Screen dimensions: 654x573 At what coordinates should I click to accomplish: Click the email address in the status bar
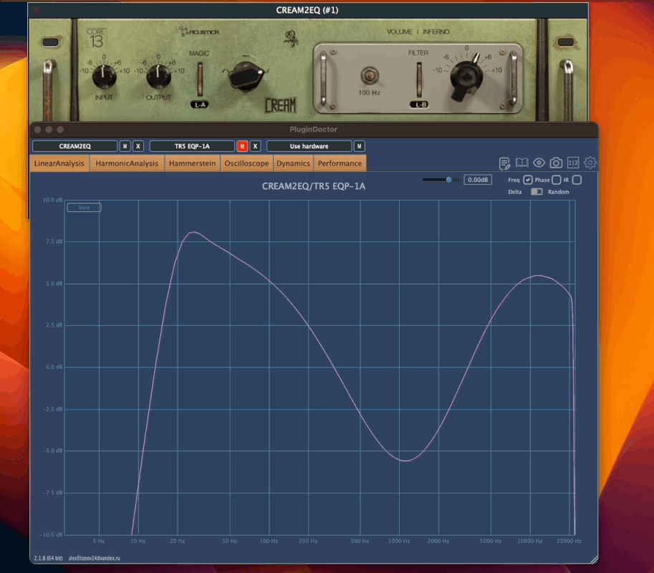coord(95,558)
